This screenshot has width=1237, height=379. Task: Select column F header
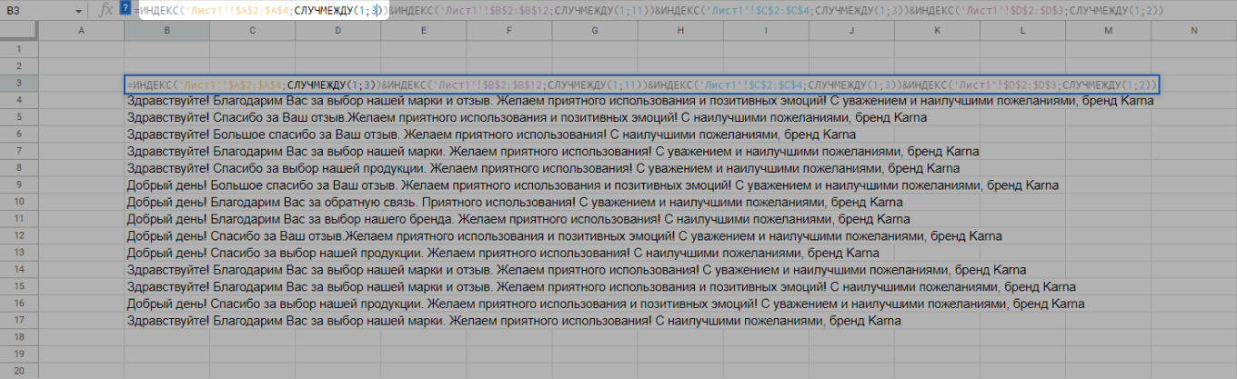click(x=508, y=32)
